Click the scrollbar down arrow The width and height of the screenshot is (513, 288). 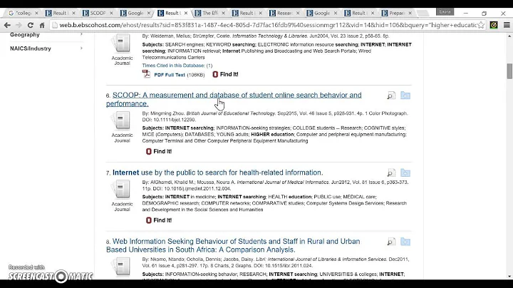pyautogui.click(x=509, y=277)
